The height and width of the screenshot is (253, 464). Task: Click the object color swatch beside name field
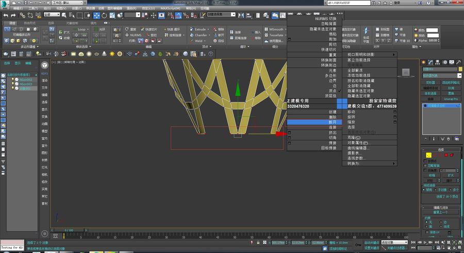tap(460, 69)
